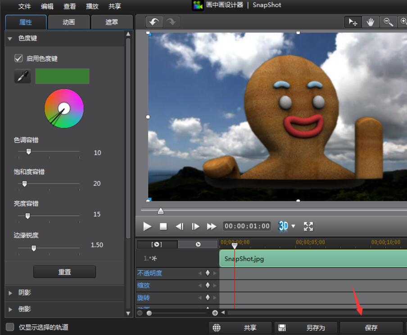Disable the 启用色度键 checkbox
This screenshot has height=335, width=407.
pyautogui.click(x=18, y=58)
